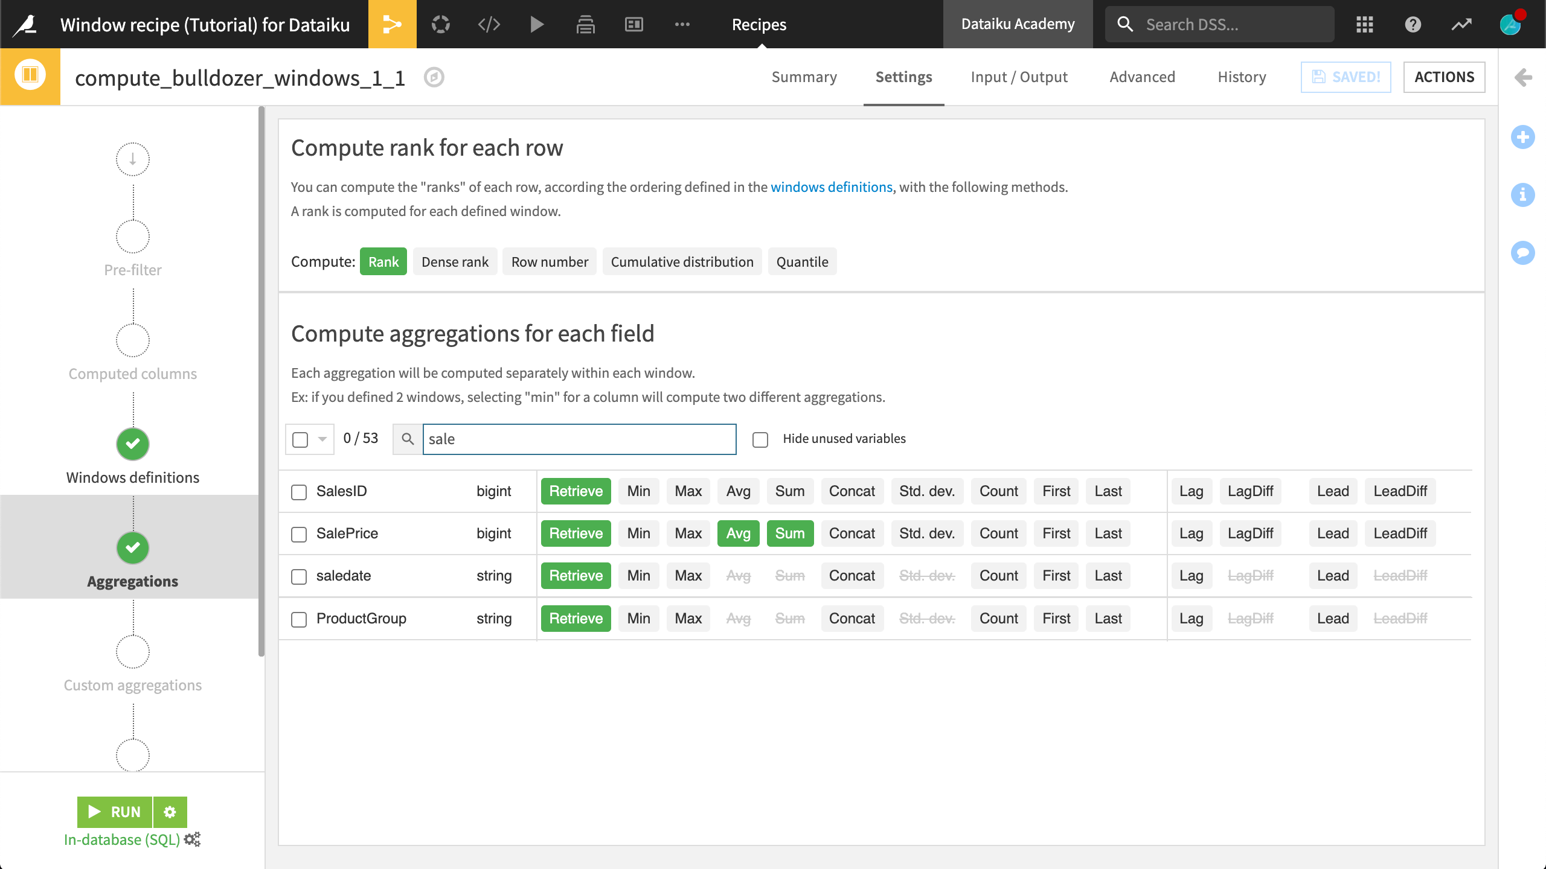This screenshot has height=869, width=1546.
Task: Click the sale search input field
Action: tap(580, 438)
